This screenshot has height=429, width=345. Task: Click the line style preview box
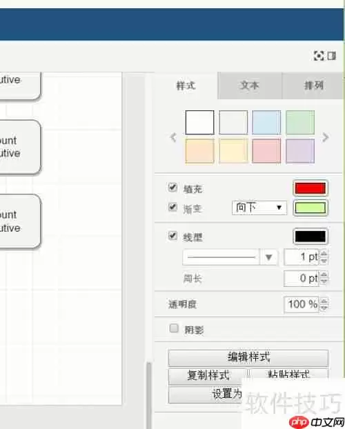click(221, 257)
